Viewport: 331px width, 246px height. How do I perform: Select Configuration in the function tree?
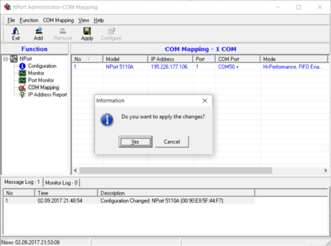coord(42,66)
